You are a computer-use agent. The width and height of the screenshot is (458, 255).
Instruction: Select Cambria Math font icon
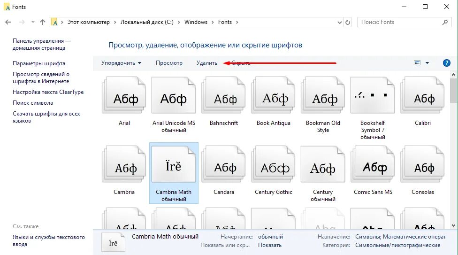(x=174, y=164)
